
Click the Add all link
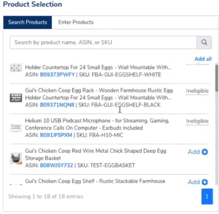(203, 59)
